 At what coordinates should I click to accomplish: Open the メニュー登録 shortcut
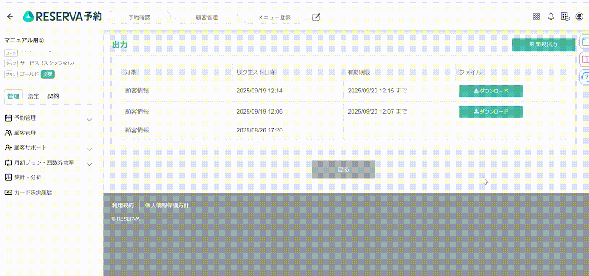click(x=274, y=17)
